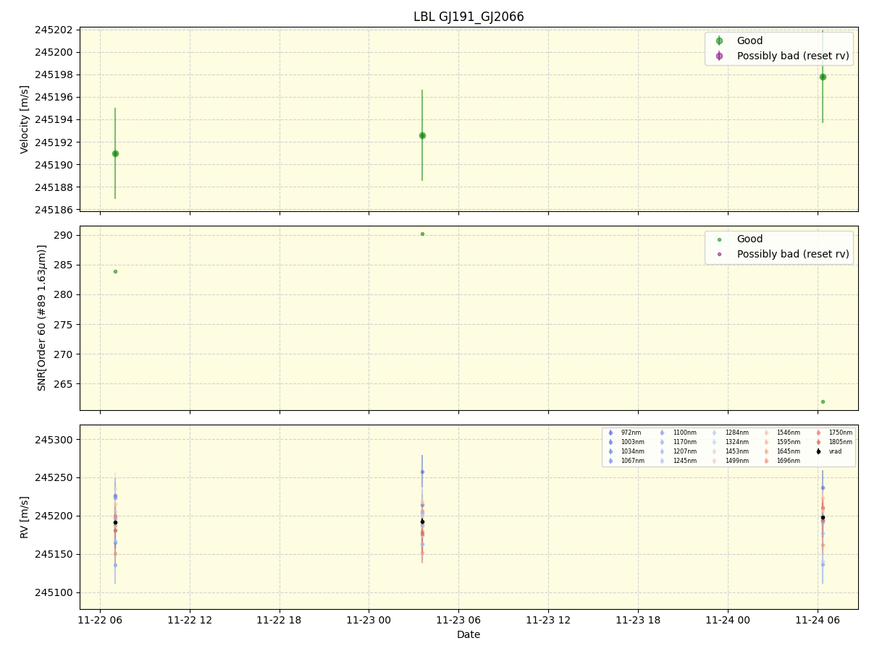Click the 1003nm legend marker
This screenshot has height=651, width=869.
coord(610,442)
